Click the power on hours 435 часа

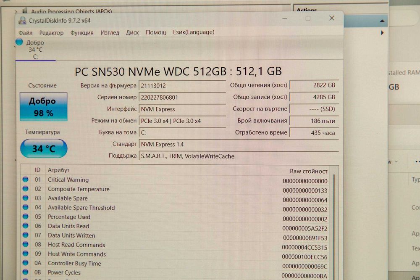314,132
